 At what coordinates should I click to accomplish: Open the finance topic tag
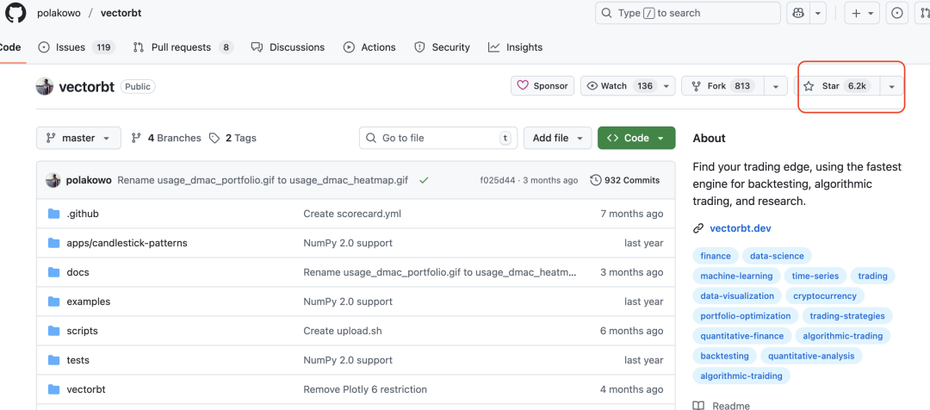[716, 257]
